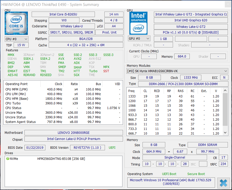Image resolution: width=232 pixels, height=190 pixels.
Task: Click the green UEFI Boot label
Action: [x=169, y=174]
